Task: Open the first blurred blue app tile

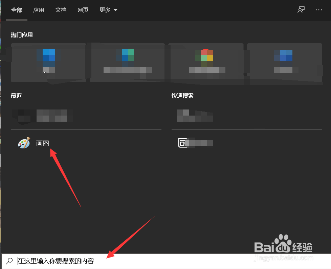Action: pyautogui.click(x=48, y=63)
